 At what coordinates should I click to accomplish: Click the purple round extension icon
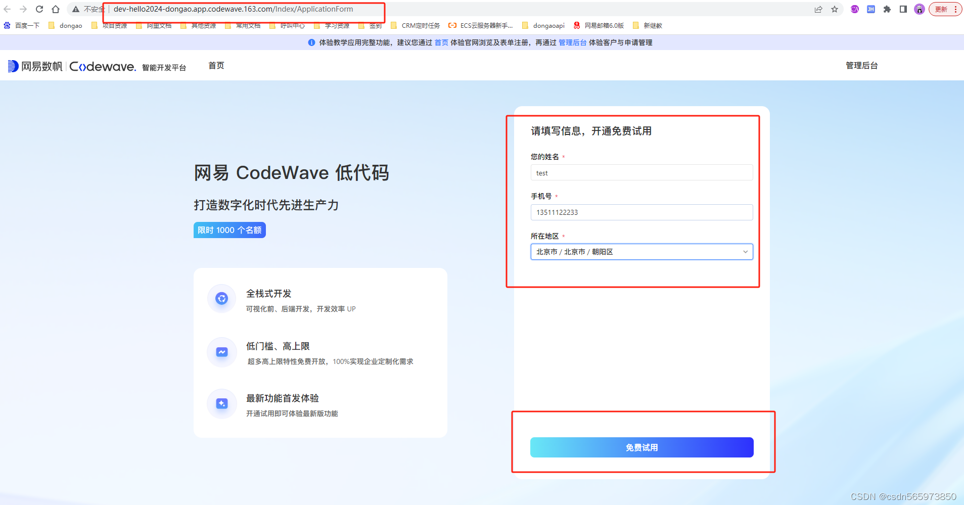pos(855,9)
